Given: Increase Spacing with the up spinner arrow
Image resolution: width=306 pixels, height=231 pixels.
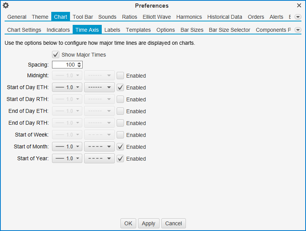Looking at the screenshot, I should [x=79, y=63].
